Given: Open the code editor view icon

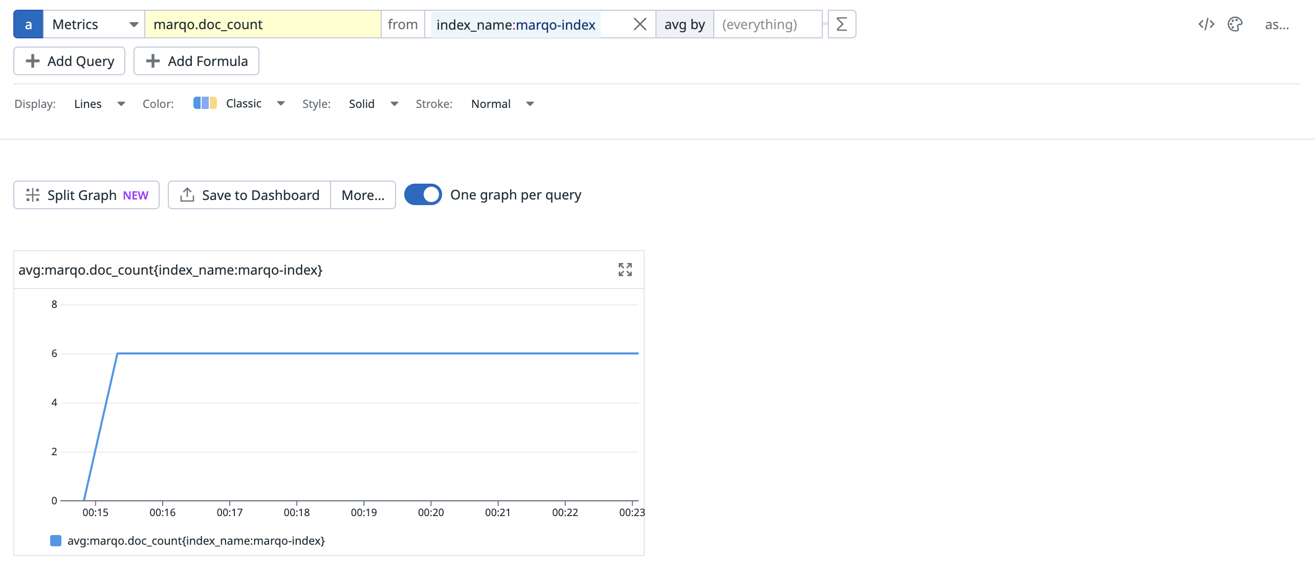Looking at the screenshot, I should click(1206, 24).
